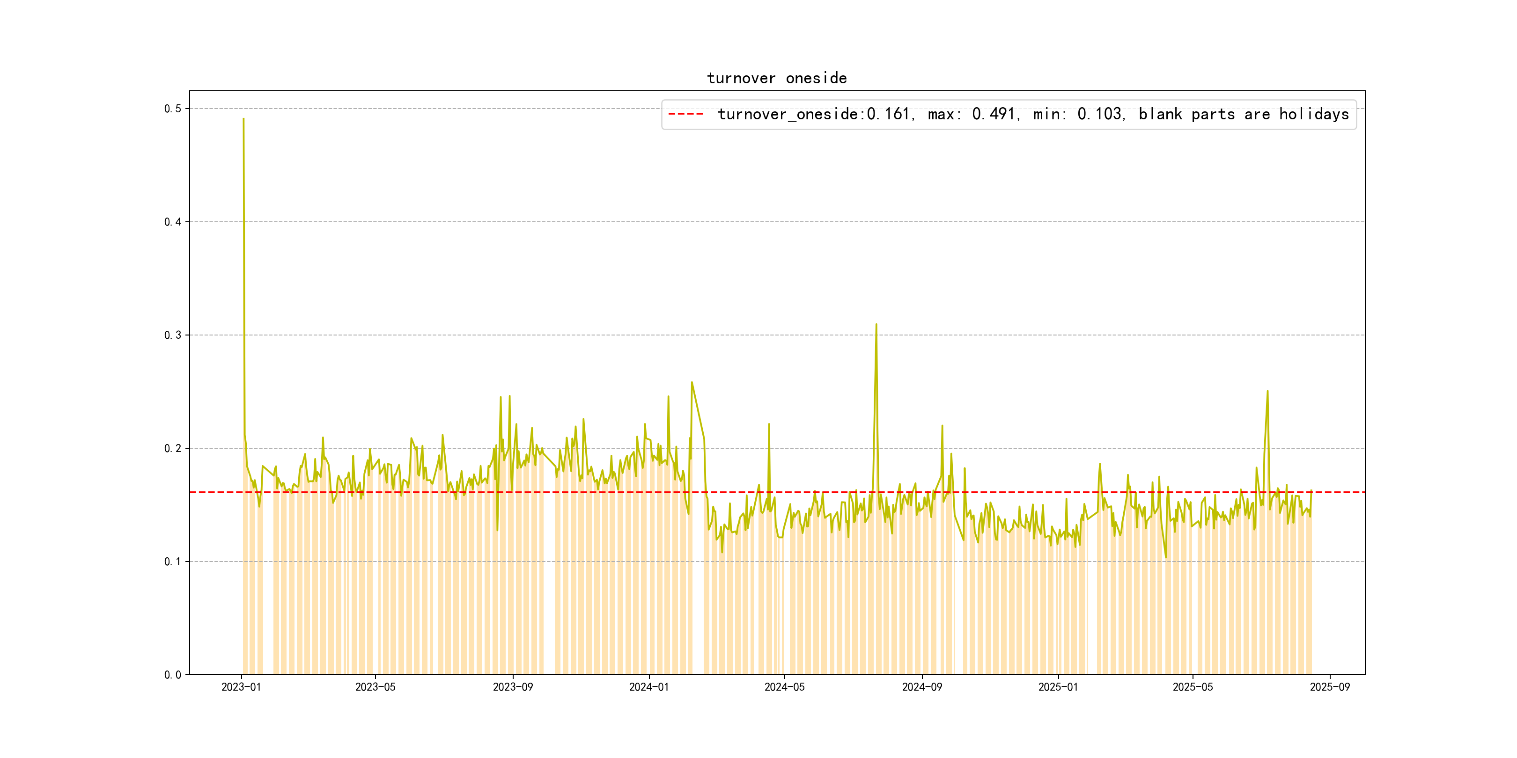This screenshot has height=758, width=1517.
Task: Click the red dashed legend line sample
Action: [685, 114]
